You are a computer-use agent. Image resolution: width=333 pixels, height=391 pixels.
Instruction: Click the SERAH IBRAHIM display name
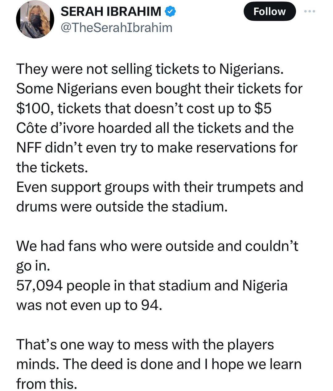(111, 12)
